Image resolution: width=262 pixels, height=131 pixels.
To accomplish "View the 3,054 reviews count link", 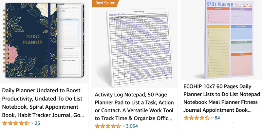I will 132,126.
